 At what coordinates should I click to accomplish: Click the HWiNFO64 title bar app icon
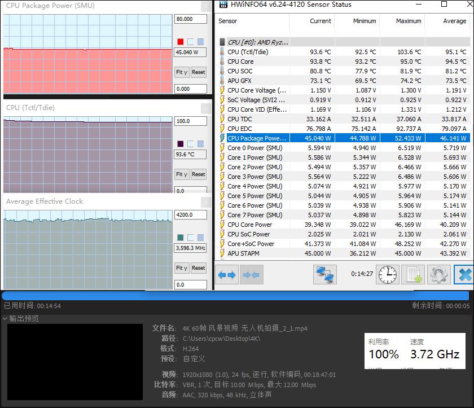click(223, 5)
